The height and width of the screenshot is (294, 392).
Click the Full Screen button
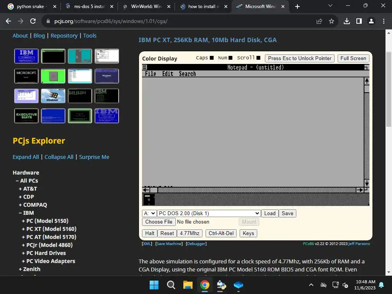tap(353, 58)
